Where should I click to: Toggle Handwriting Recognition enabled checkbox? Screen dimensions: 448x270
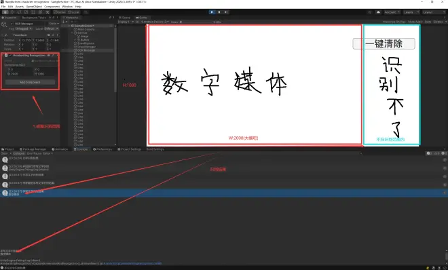10,56
